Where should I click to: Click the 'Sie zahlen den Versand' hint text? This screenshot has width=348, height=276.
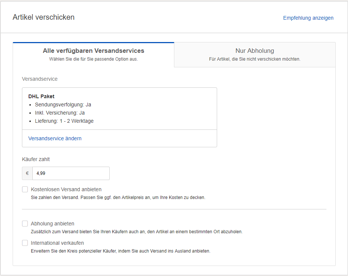[118, 198]
